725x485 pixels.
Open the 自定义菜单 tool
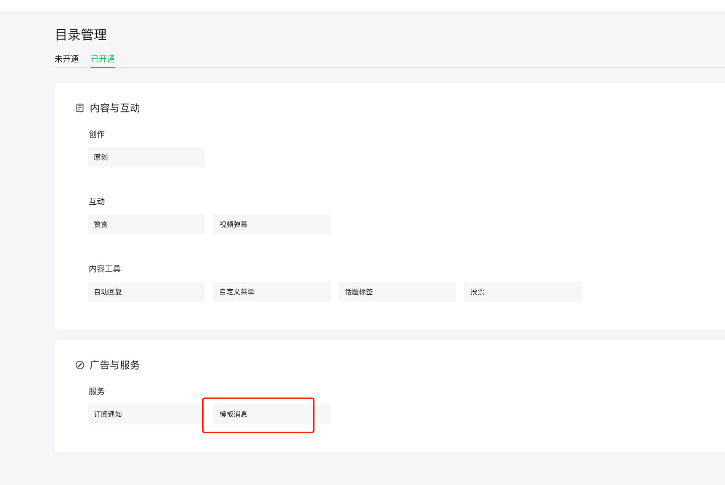click(272, 292)
